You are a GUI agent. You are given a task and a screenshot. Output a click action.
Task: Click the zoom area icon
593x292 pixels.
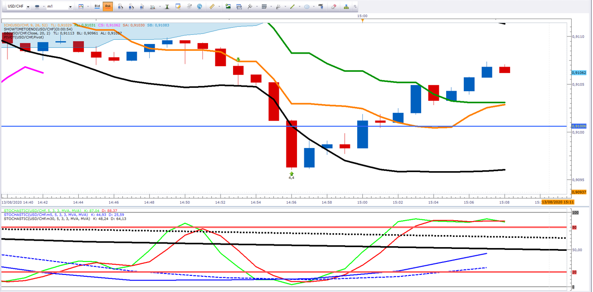point(152,7)
